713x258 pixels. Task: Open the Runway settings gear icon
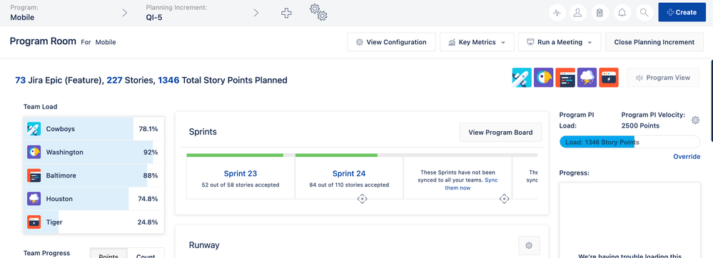pyautogui.click(x=529, y=245)
